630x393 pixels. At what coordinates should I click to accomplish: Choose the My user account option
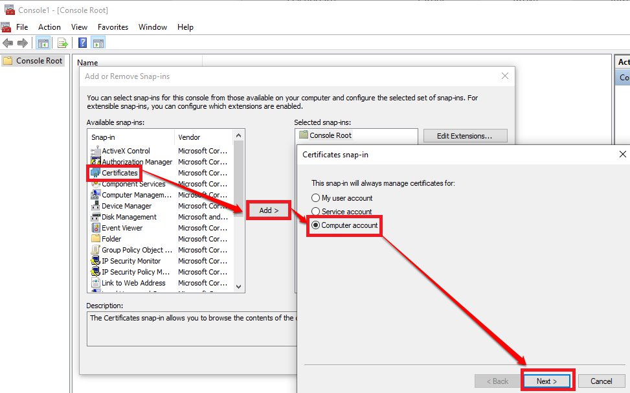(316, 198)
